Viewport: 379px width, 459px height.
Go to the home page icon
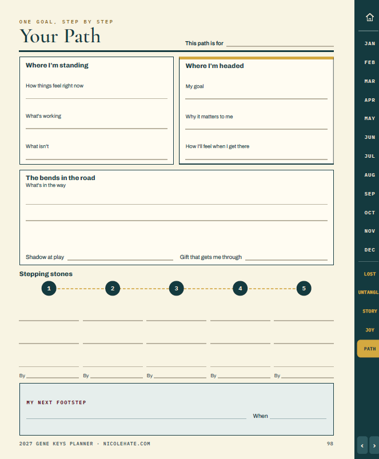pyautogui.click(x=370, y=17)
